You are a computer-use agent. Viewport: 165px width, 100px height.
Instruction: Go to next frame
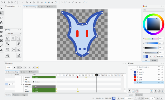pyautogui.click(x=29, y=68)
